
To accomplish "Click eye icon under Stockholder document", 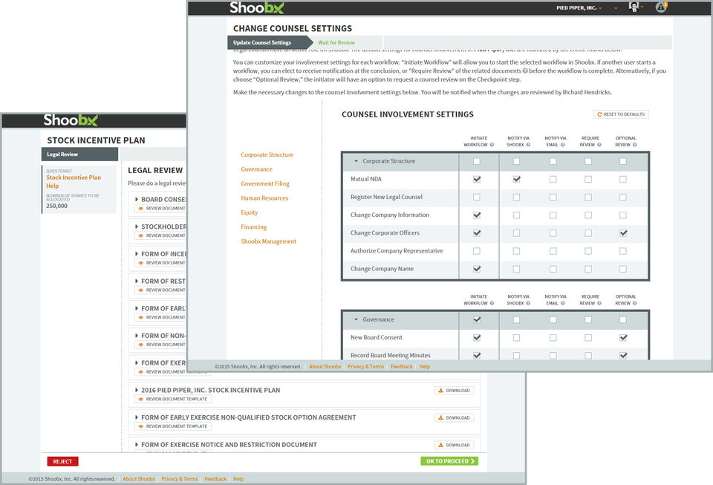I will (x=141, y=236).
